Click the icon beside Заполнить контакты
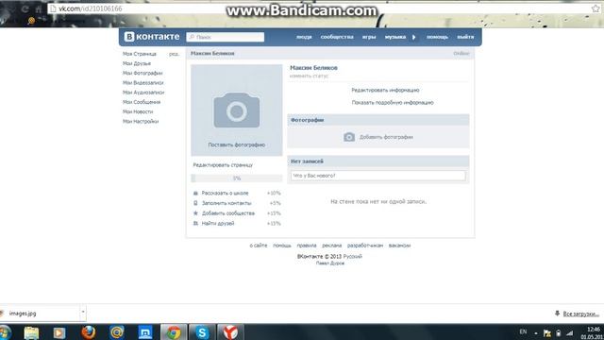This screenshot has width=604, height=340. tap(195, 203)
